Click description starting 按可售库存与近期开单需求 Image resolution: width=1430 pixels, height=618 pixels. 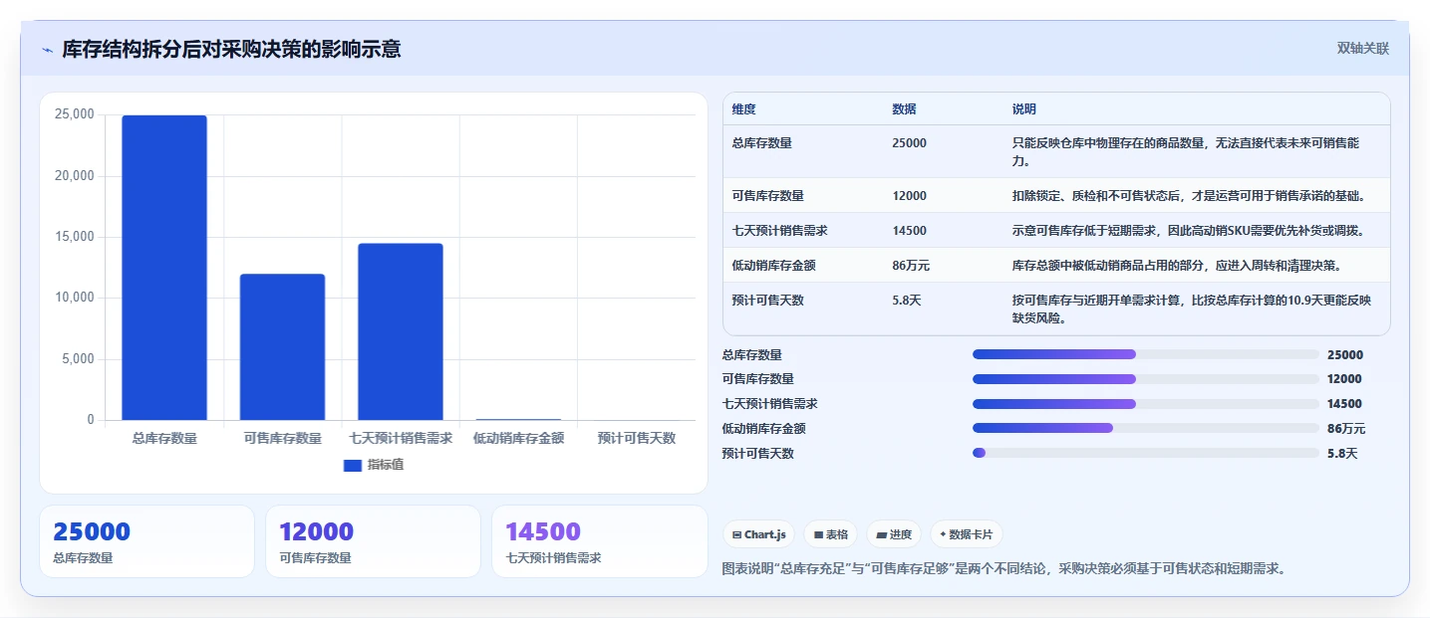[x=1192, y=309]
